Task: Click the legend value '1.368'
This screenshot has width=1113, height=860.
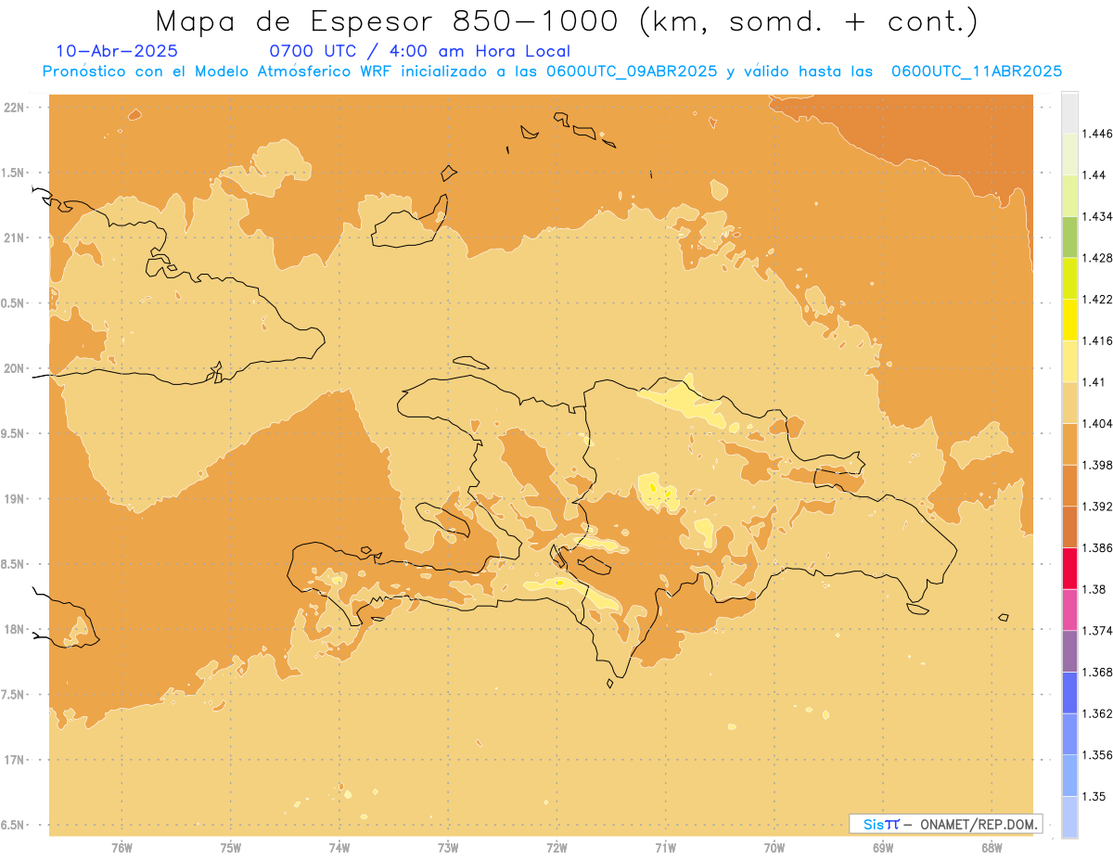Action: tap(1097, 672)
